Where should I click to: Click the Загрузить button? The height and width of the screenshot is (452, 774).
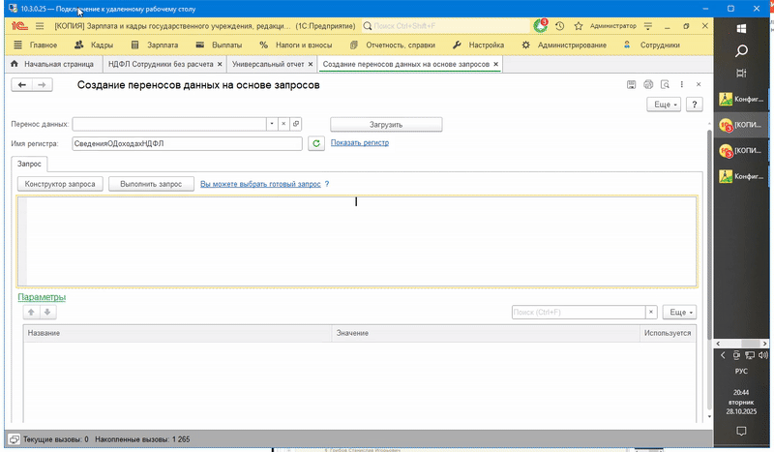point(386,125)
